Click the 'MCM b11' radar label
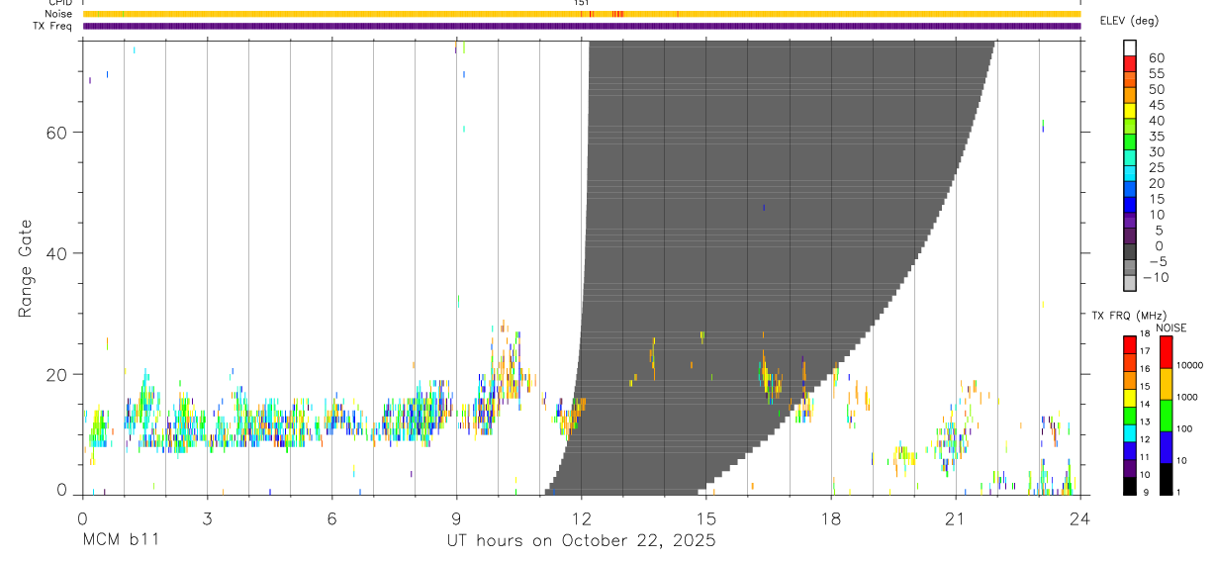Image resolution: width=1215 pixels, height=561 pixels. tap(121, 541)
